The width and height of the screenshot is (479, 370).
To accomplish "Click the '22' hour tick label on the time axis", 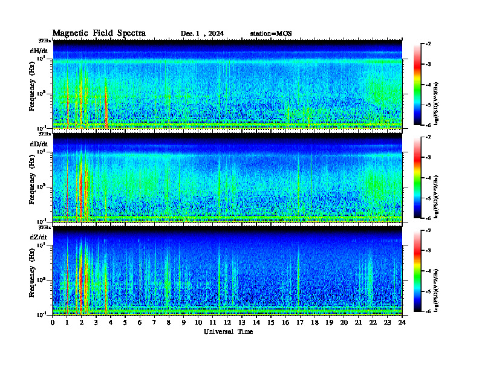I will click(x=373, y=323).
